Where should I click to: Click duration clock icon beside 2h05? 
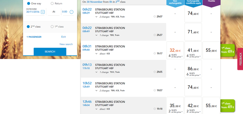point(154,72)
